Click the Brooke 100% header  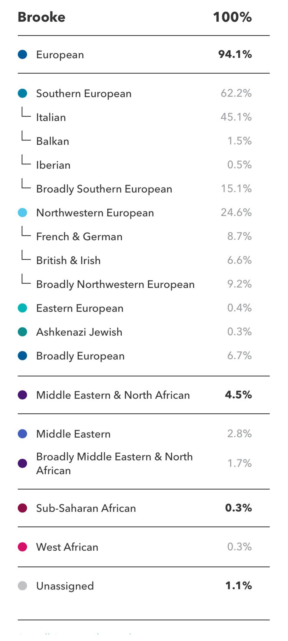coord(143,17)
